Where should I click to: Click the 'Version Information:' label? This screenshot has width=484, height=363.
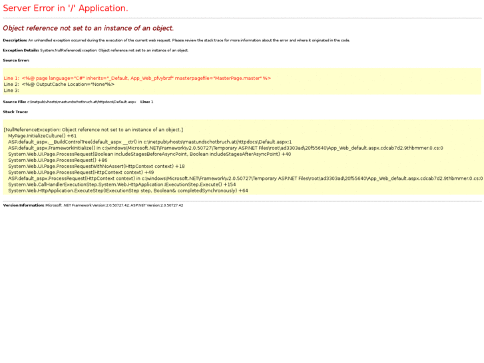pyautogui.click(x=24, y=205)
